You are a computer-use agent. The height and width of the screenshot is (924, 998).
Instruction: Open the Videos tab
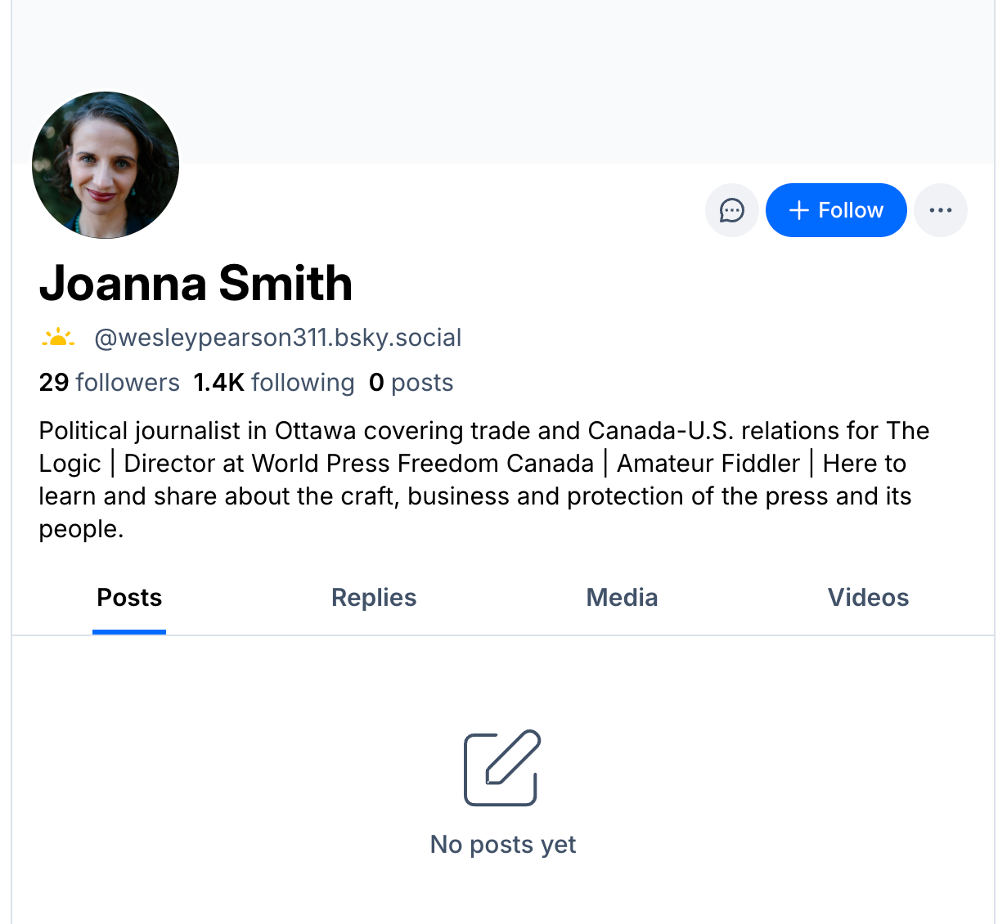[x=868, y=598]
